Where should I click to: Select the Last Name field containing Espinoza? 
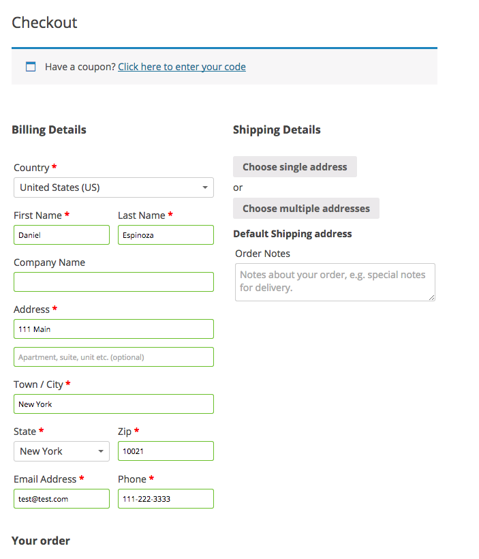pos(166,235)
